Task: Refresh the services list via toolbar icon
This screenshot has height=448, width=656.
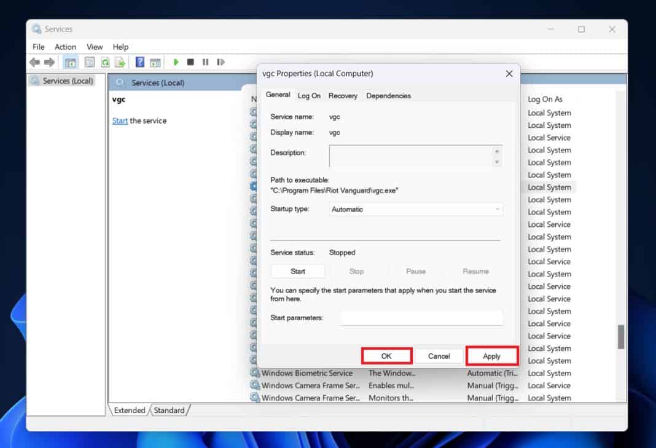Action: point(104,61)
